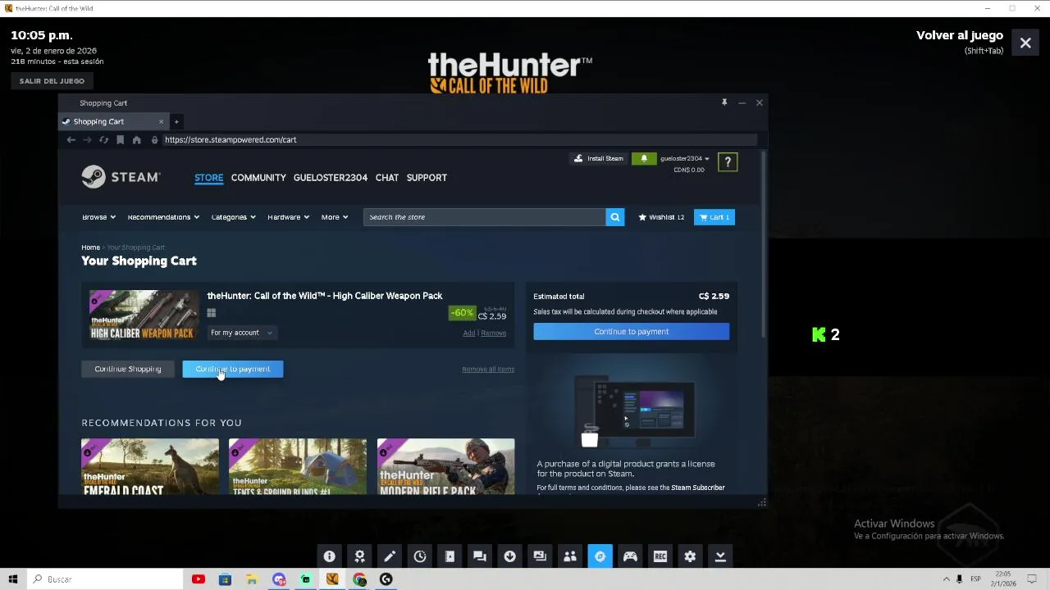Switch to the Shopping Cart browser tab
This screenshot has width=1050, height=590.
(113, 121)
